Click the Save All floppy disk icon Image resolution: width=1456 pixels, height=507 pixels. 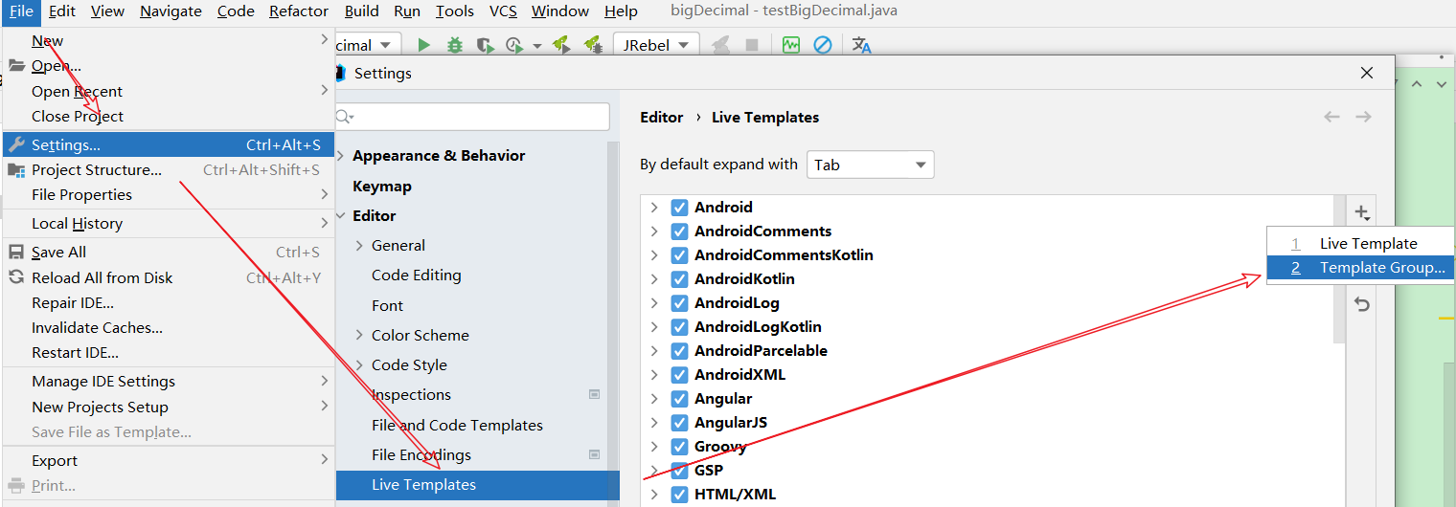[16, 252]
